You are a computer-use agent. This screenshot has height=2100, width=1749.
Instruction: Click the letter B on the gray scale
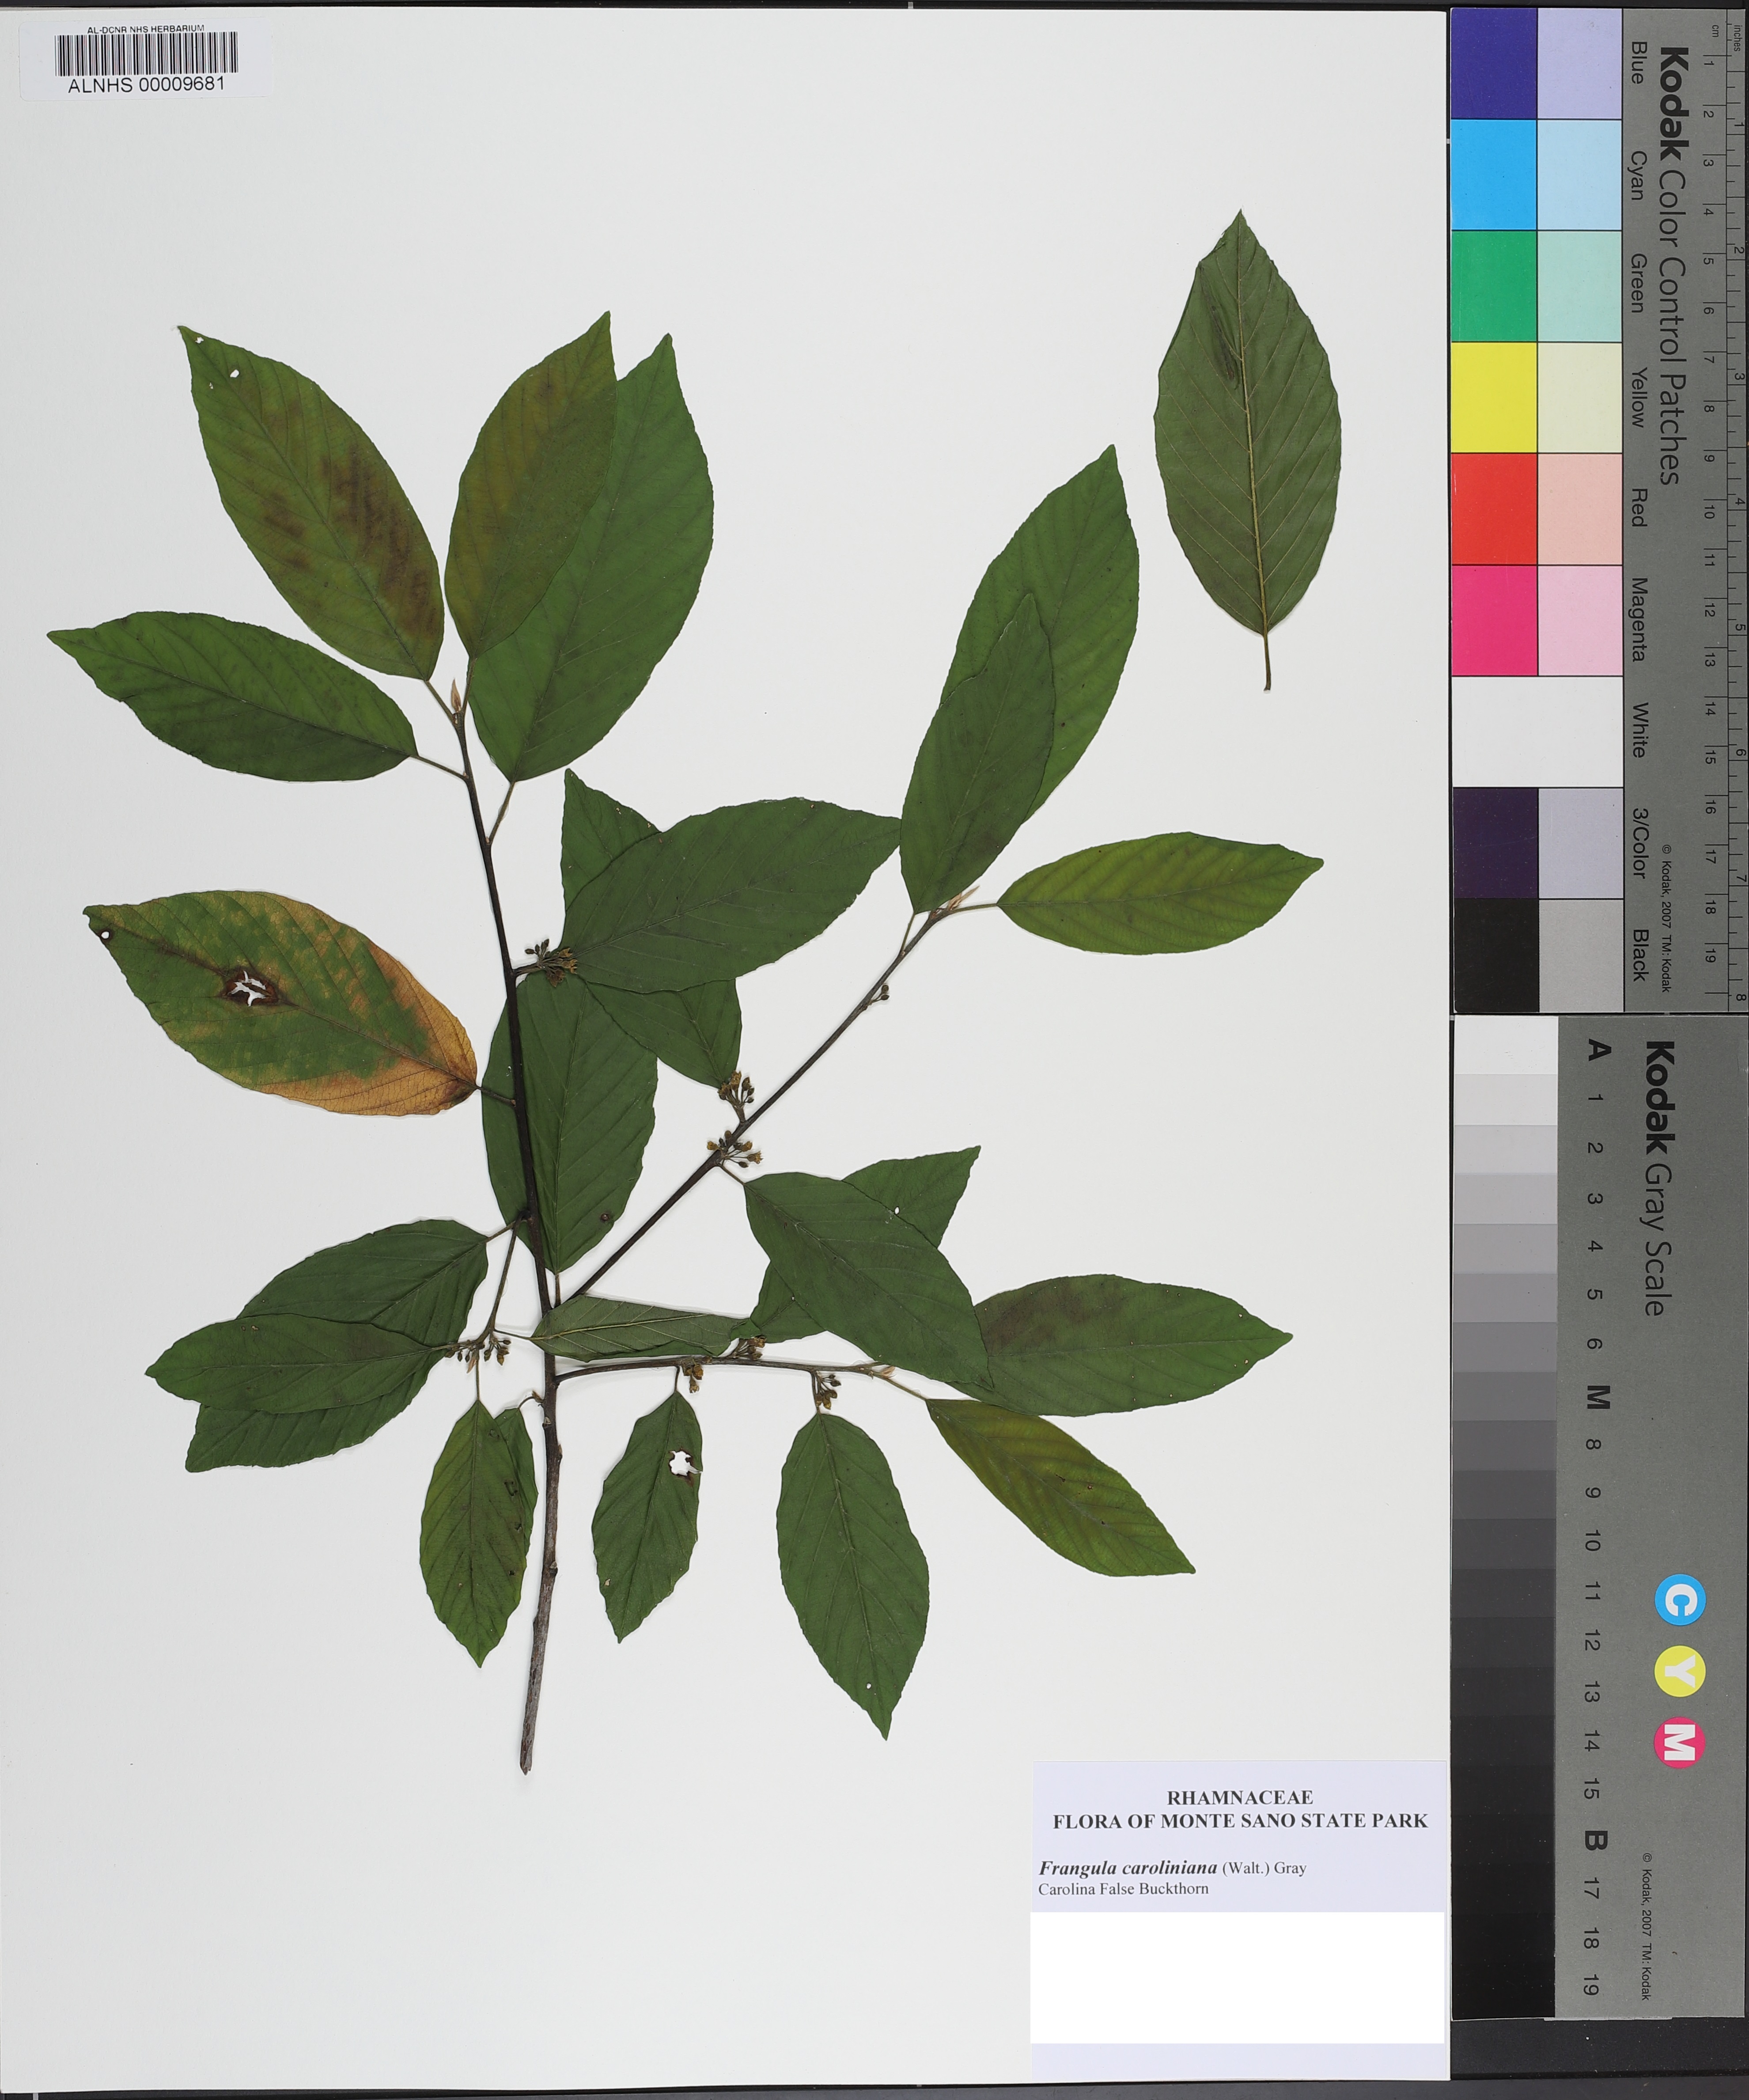pyautogui.click(x=1596, y=1839)
